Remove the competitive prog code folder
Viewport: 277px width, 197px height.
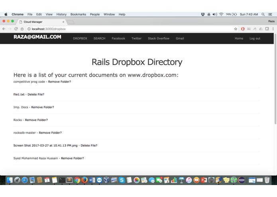[x=59, y=82]
